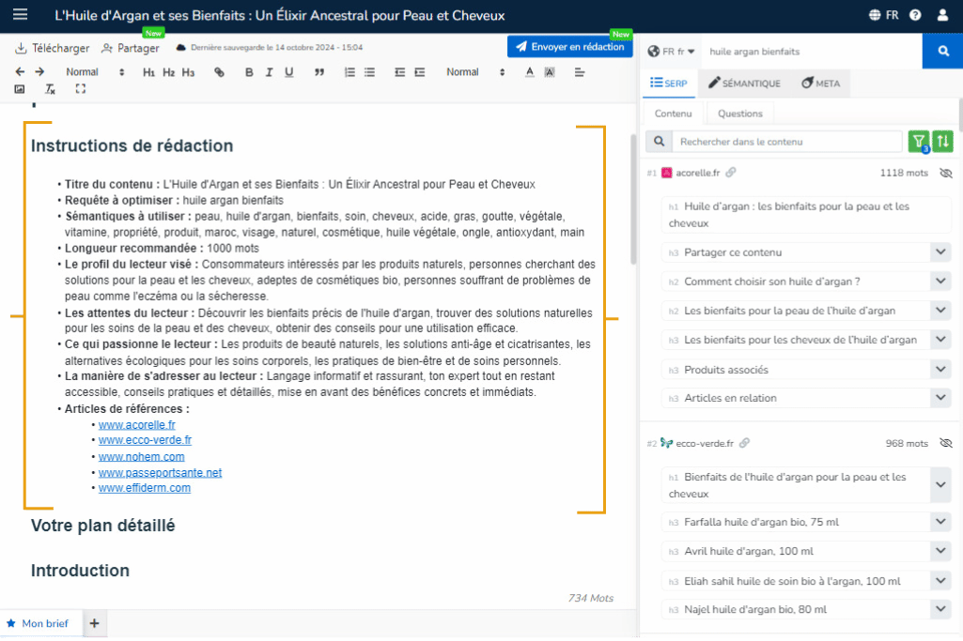Open the www.effiderm.com reference link
This screenshot has height=641, width=963.
click(145, 488)
